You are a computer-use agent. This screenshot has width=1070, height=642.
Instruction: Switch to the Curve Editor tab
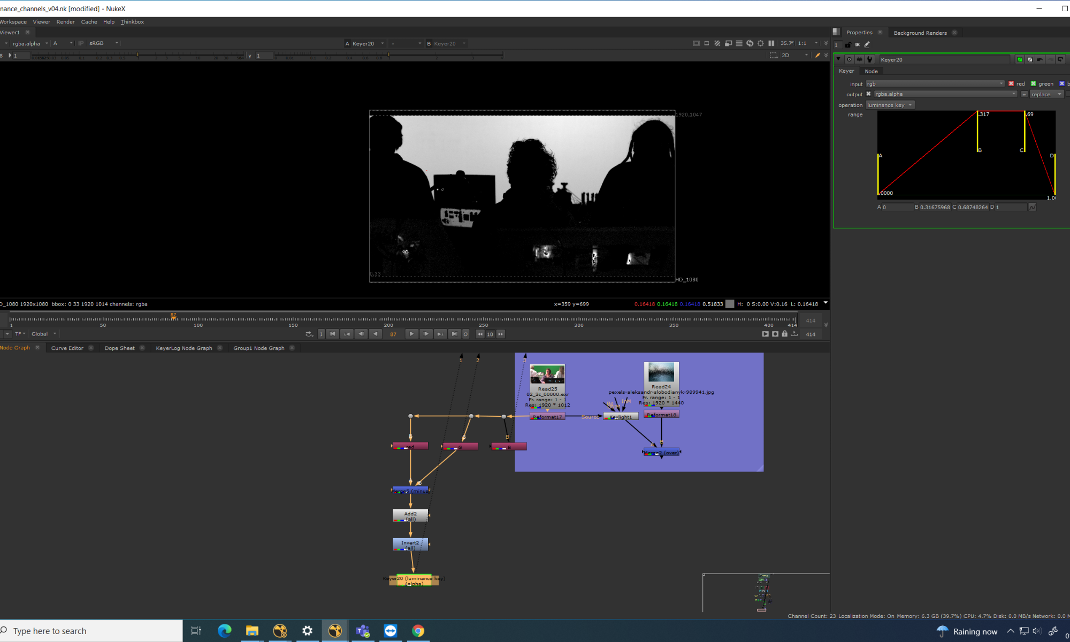coord(67,348)
